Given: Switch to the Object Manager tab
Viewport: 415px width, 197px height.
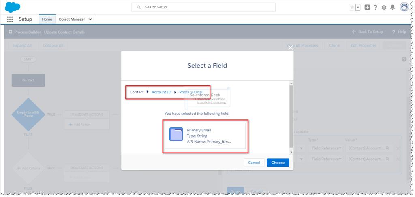Looking at the screenshot, I should [x=72, y=19].
